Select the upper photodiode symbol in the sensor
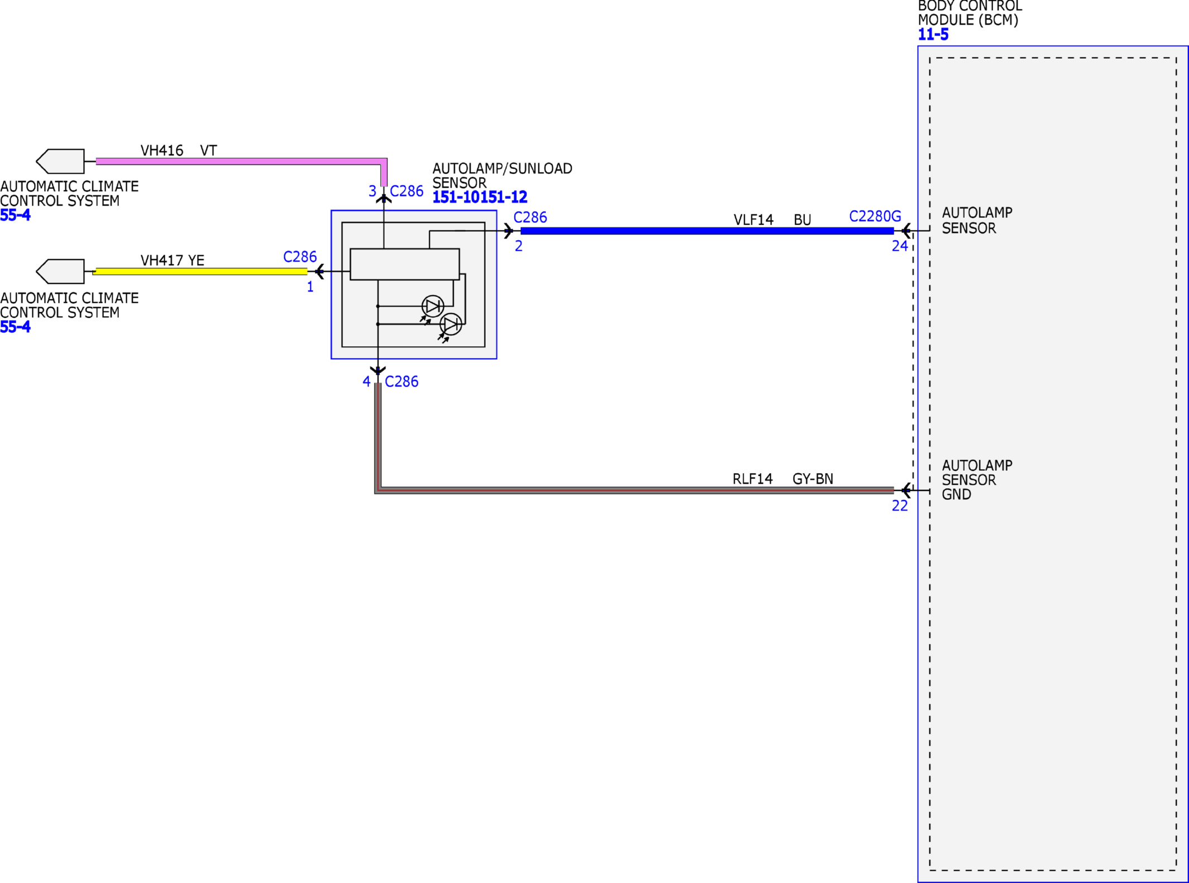1189x883 pixels. click(433, 306)
